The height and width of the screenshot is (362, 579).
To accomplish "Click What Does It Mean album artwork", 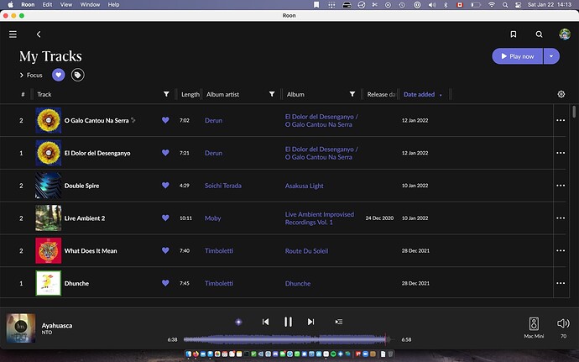I will [49, 250].
